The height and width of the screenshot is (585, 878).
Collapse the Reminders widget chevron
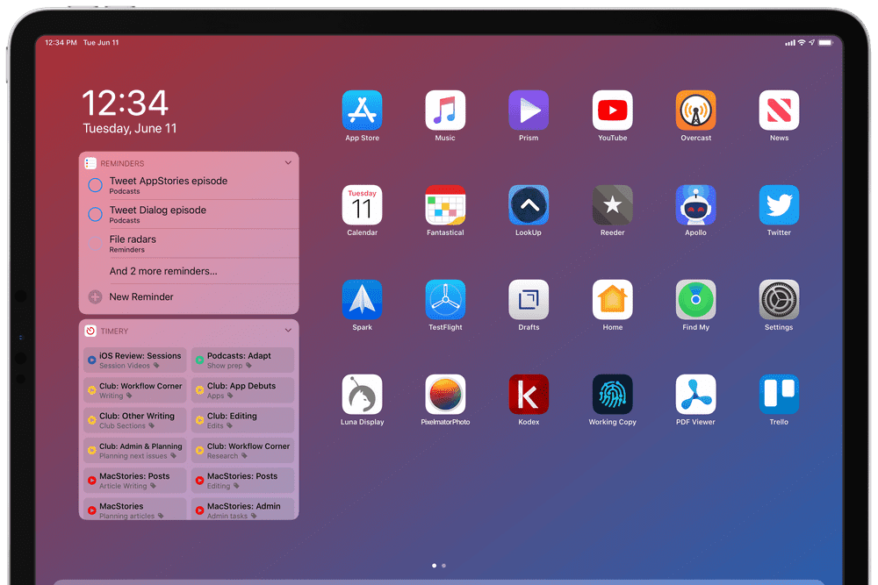click(x=288, y=163)
